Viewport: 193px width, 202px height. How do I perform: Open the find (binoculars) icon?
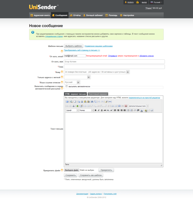(92, 102)
